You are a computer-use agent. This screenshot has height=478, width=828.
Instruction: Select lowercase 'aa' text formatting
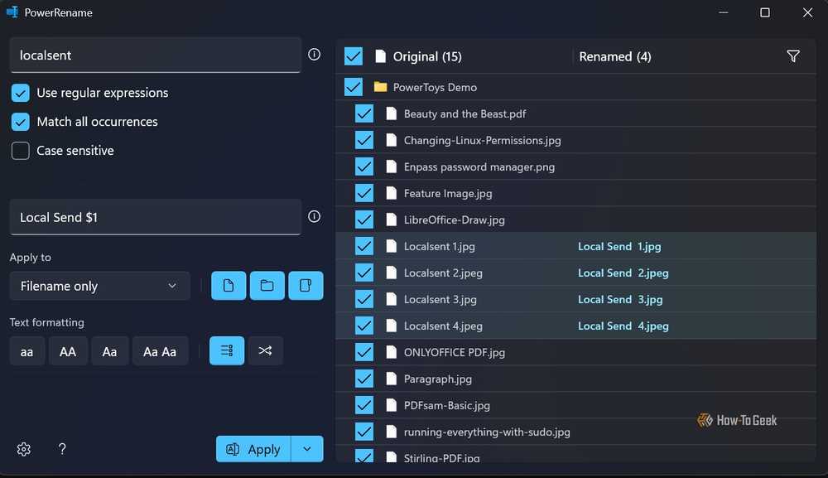[27, 351]
